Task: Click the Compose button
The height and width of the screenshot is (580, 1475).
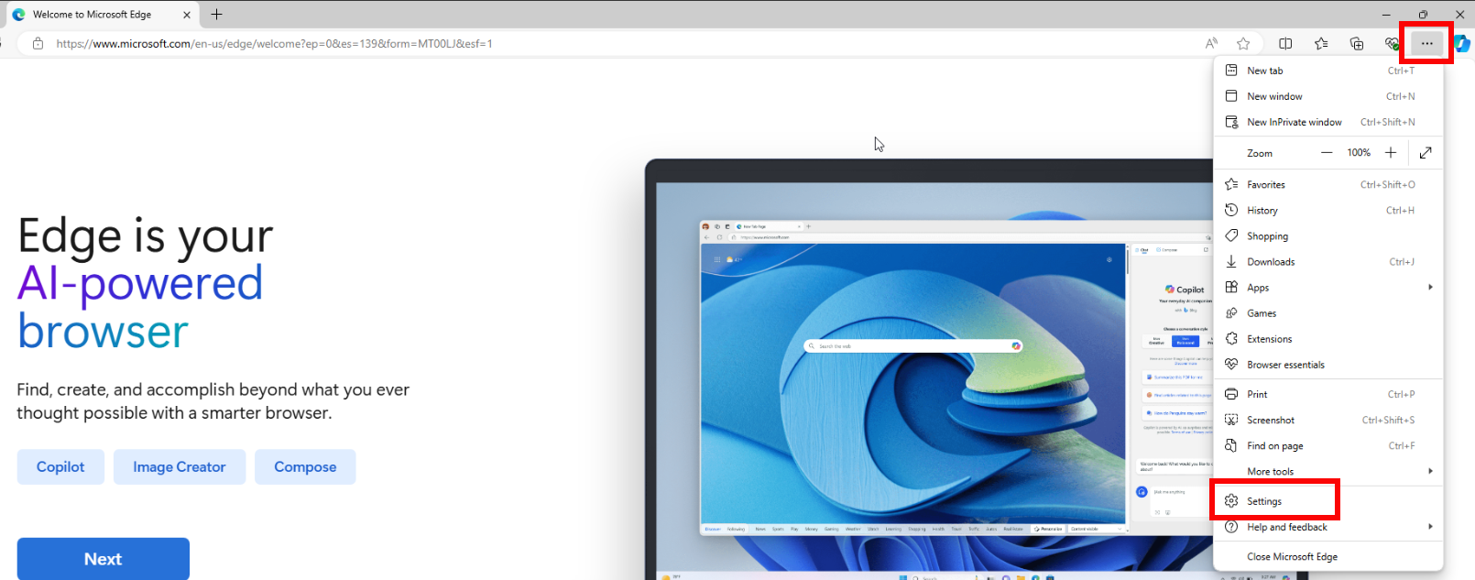Action: pyautogui.click(x=305, y=466)
